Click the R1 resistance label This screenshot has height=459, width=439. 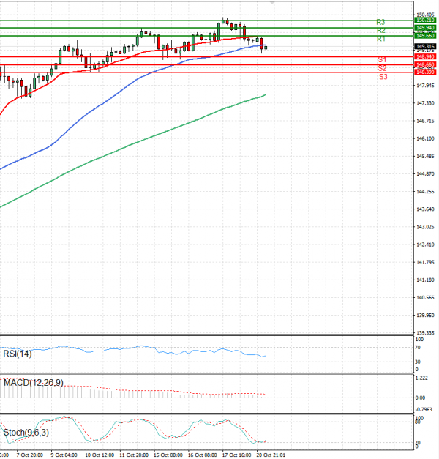[380, 39]
